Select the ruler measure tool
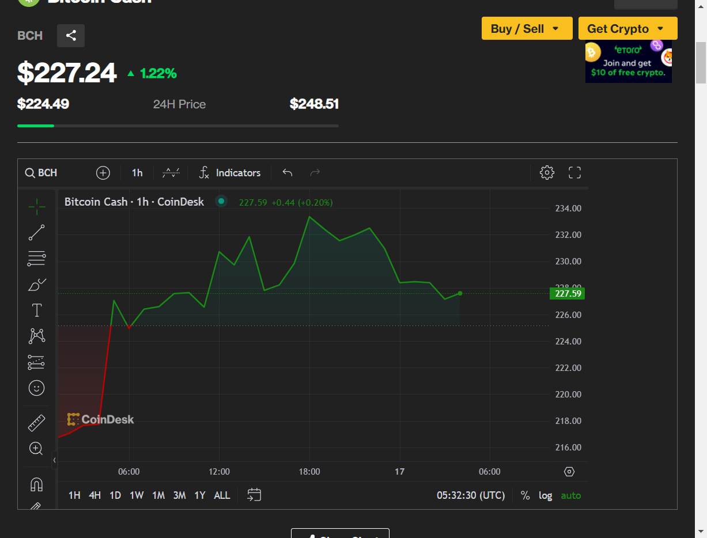This screenshot has width=707, height=538. (x=37, y=423)
